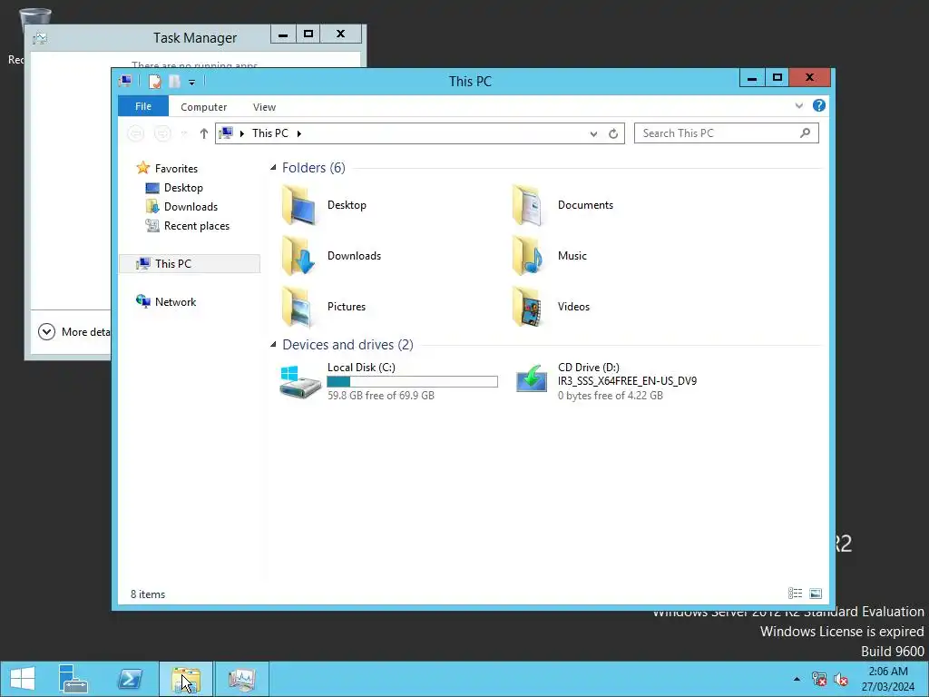Click Task Manager taskbar icon
Screen dimensions: 929x697
[x=241, y=679]
